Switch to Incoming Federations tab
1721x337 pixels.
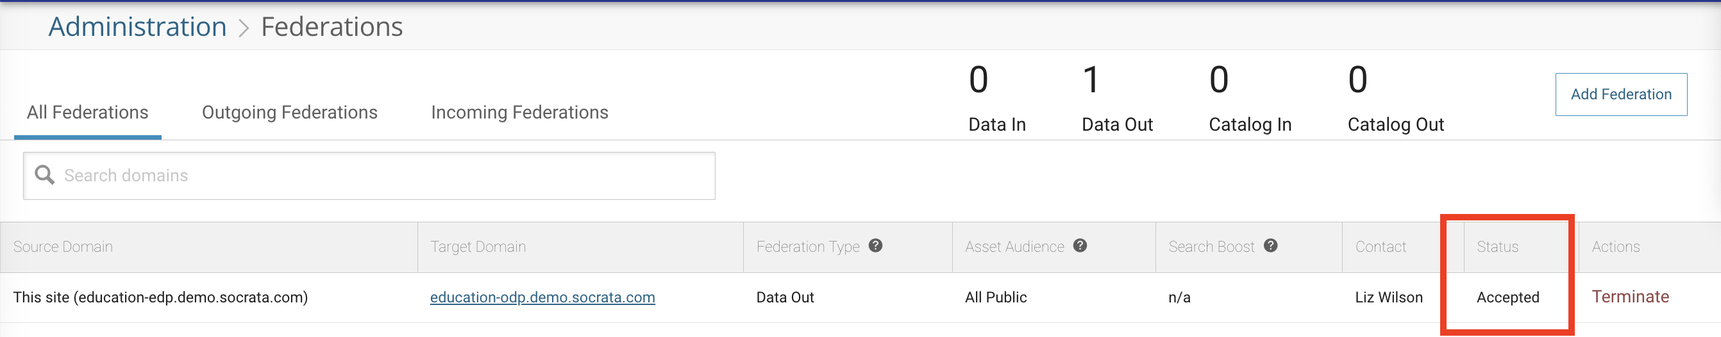pyautogui.click(x=519, y=113)
